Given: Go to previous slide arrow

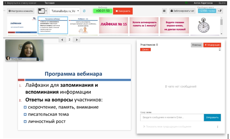Looking at the screenshot, I should 62,40.
